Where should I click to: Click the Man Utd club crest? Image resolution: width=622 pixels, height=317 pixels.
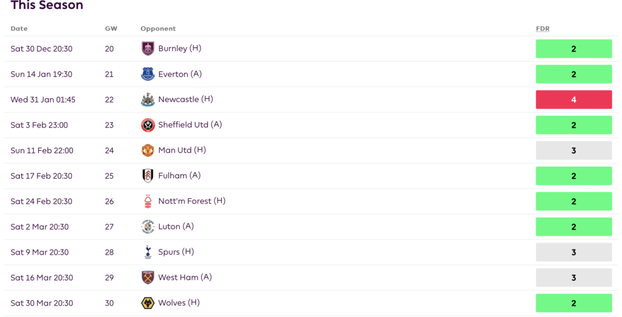tap(148, 150)
